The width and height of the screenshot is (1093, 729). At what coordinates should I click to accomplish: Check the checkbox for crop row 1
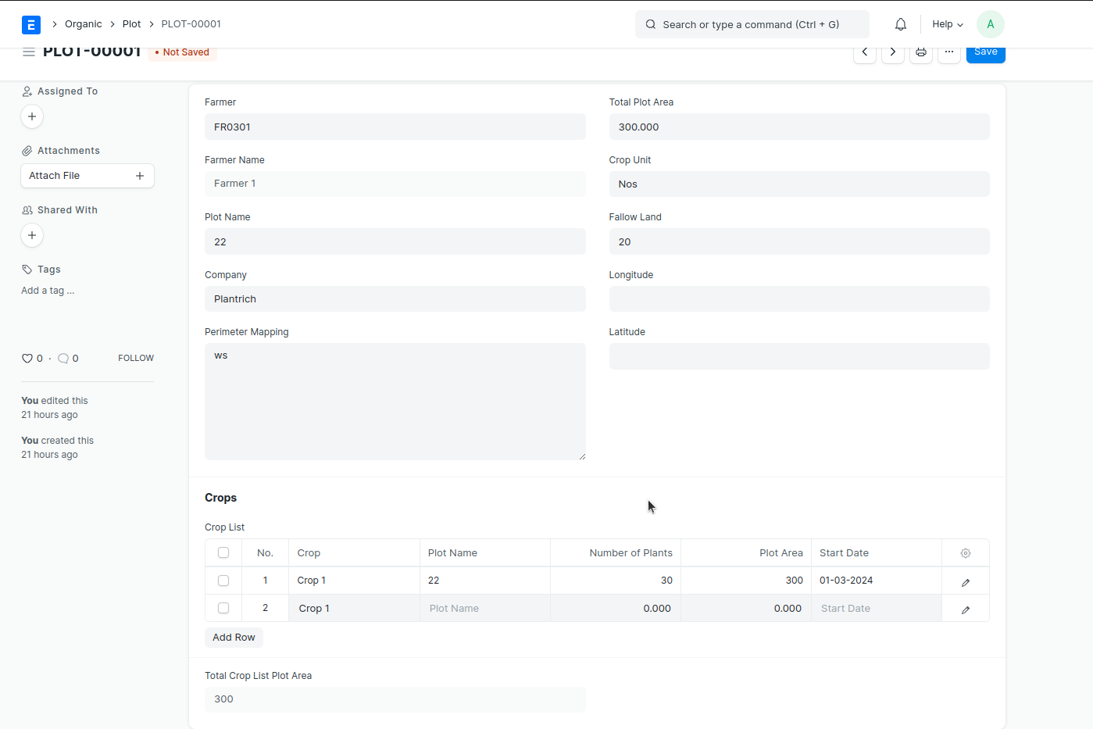[x=223, y=581]
